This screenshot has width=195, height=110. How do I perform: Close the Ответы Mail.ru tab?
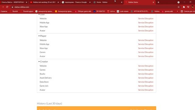[x=27, y=2]
